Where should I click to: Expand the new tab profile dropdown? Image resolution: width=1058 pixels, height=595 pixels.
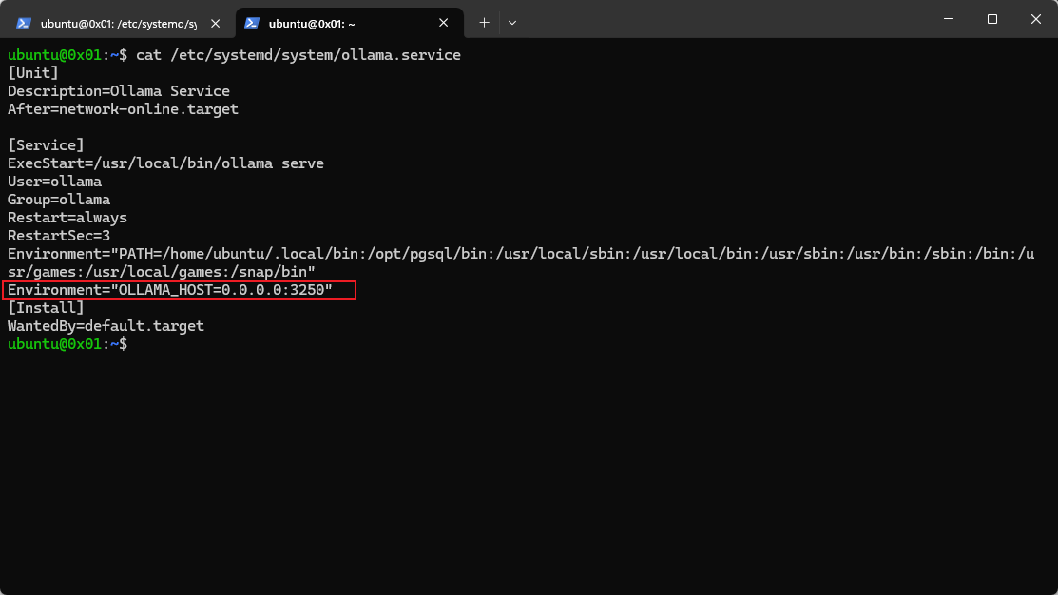pyautogui.click(x=512, y=23)
